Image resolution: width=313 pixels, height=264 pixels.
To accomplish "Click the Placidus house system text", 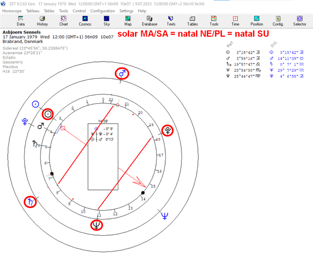I will coord(10,66).
